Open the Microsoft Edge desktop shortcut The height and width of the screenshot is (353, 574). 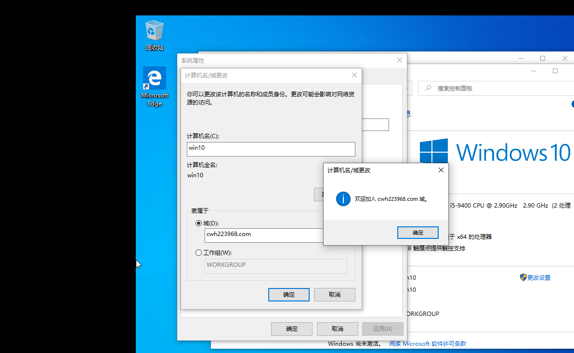155,87
